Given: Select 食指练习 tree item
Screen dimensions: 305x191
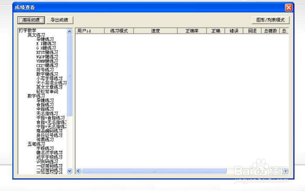Looking at the screenshot, I should click(45, 105).
